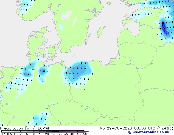174x135 pixels.
Task: Click the 10–15 mm legend color swatch
Action: pos(36,131)
